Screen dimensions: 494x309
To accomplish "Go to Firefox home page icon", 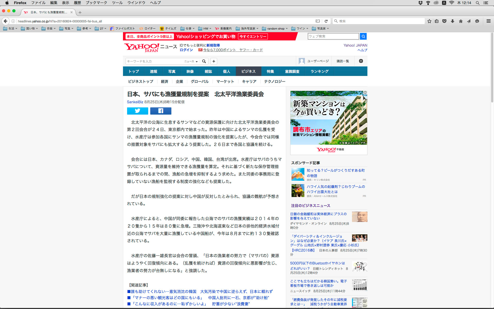I will [x=461, y=21].
